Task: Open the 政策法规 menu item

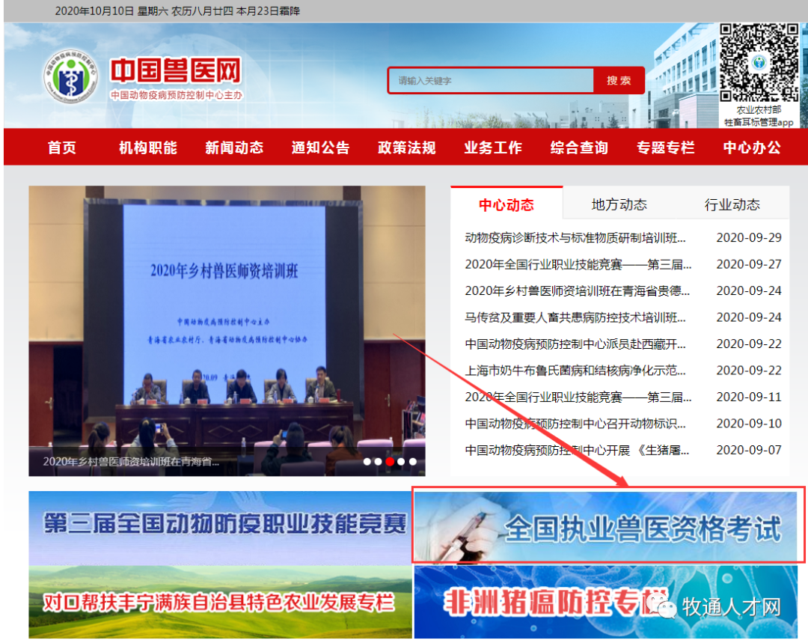Action: pyautogui.click(x=406, y=147)
